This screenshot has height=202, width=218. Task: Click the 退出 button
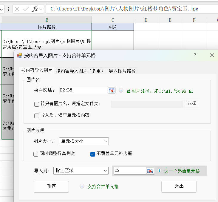[179, 186]
